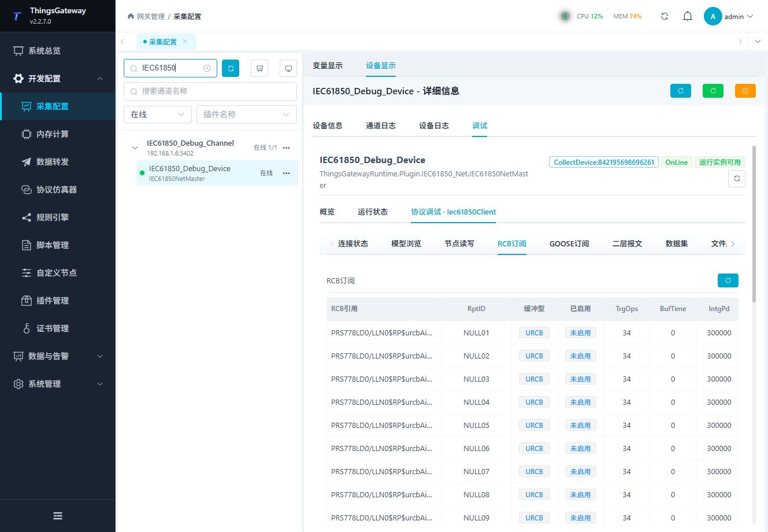This screenshot has height=532, width=768.
Task: Click the 未启用 tag in the NULL01 row
Action: pyautogui.click(x=580, y=333)
